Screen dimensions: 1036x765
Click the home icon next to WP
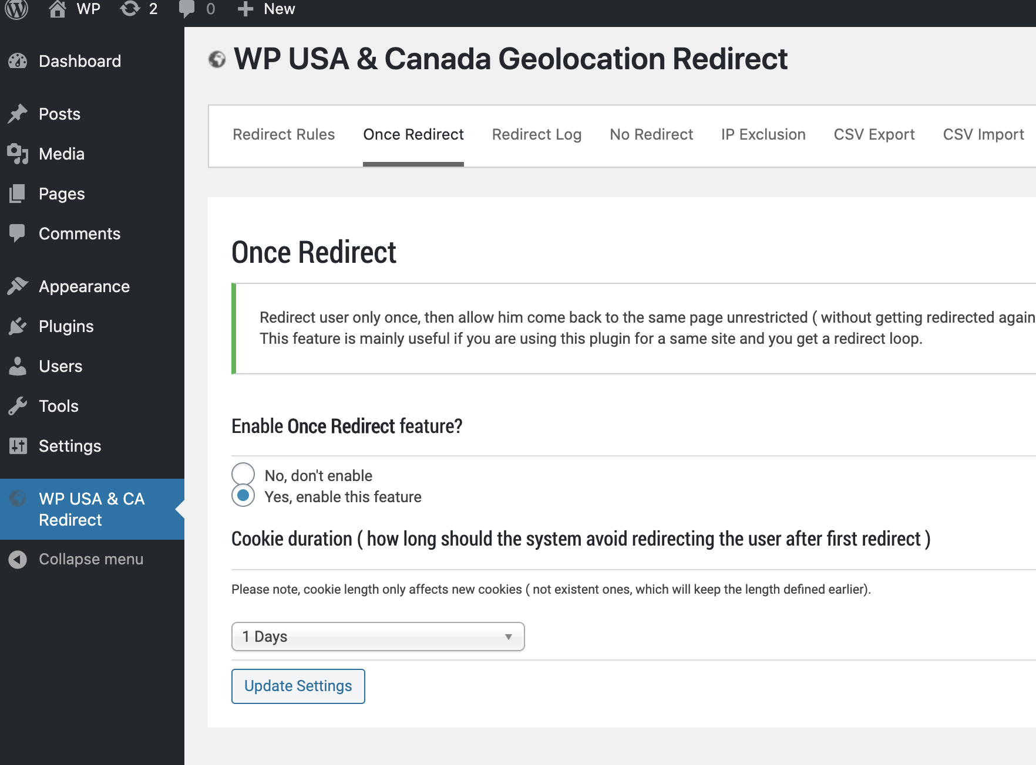coord(57,9)
